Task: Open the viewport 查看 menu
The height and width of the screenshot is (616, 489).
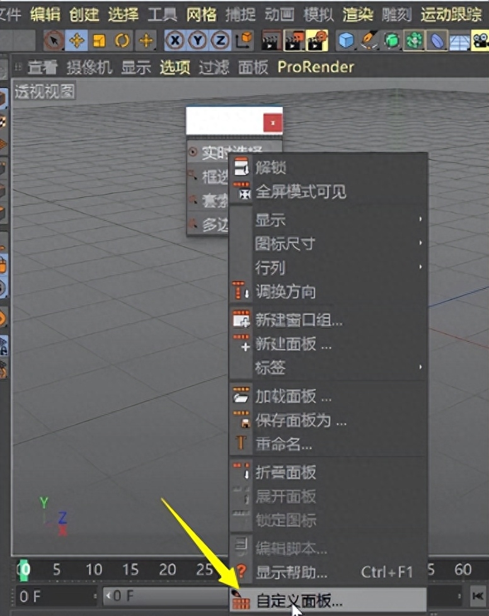Action: 42,67
